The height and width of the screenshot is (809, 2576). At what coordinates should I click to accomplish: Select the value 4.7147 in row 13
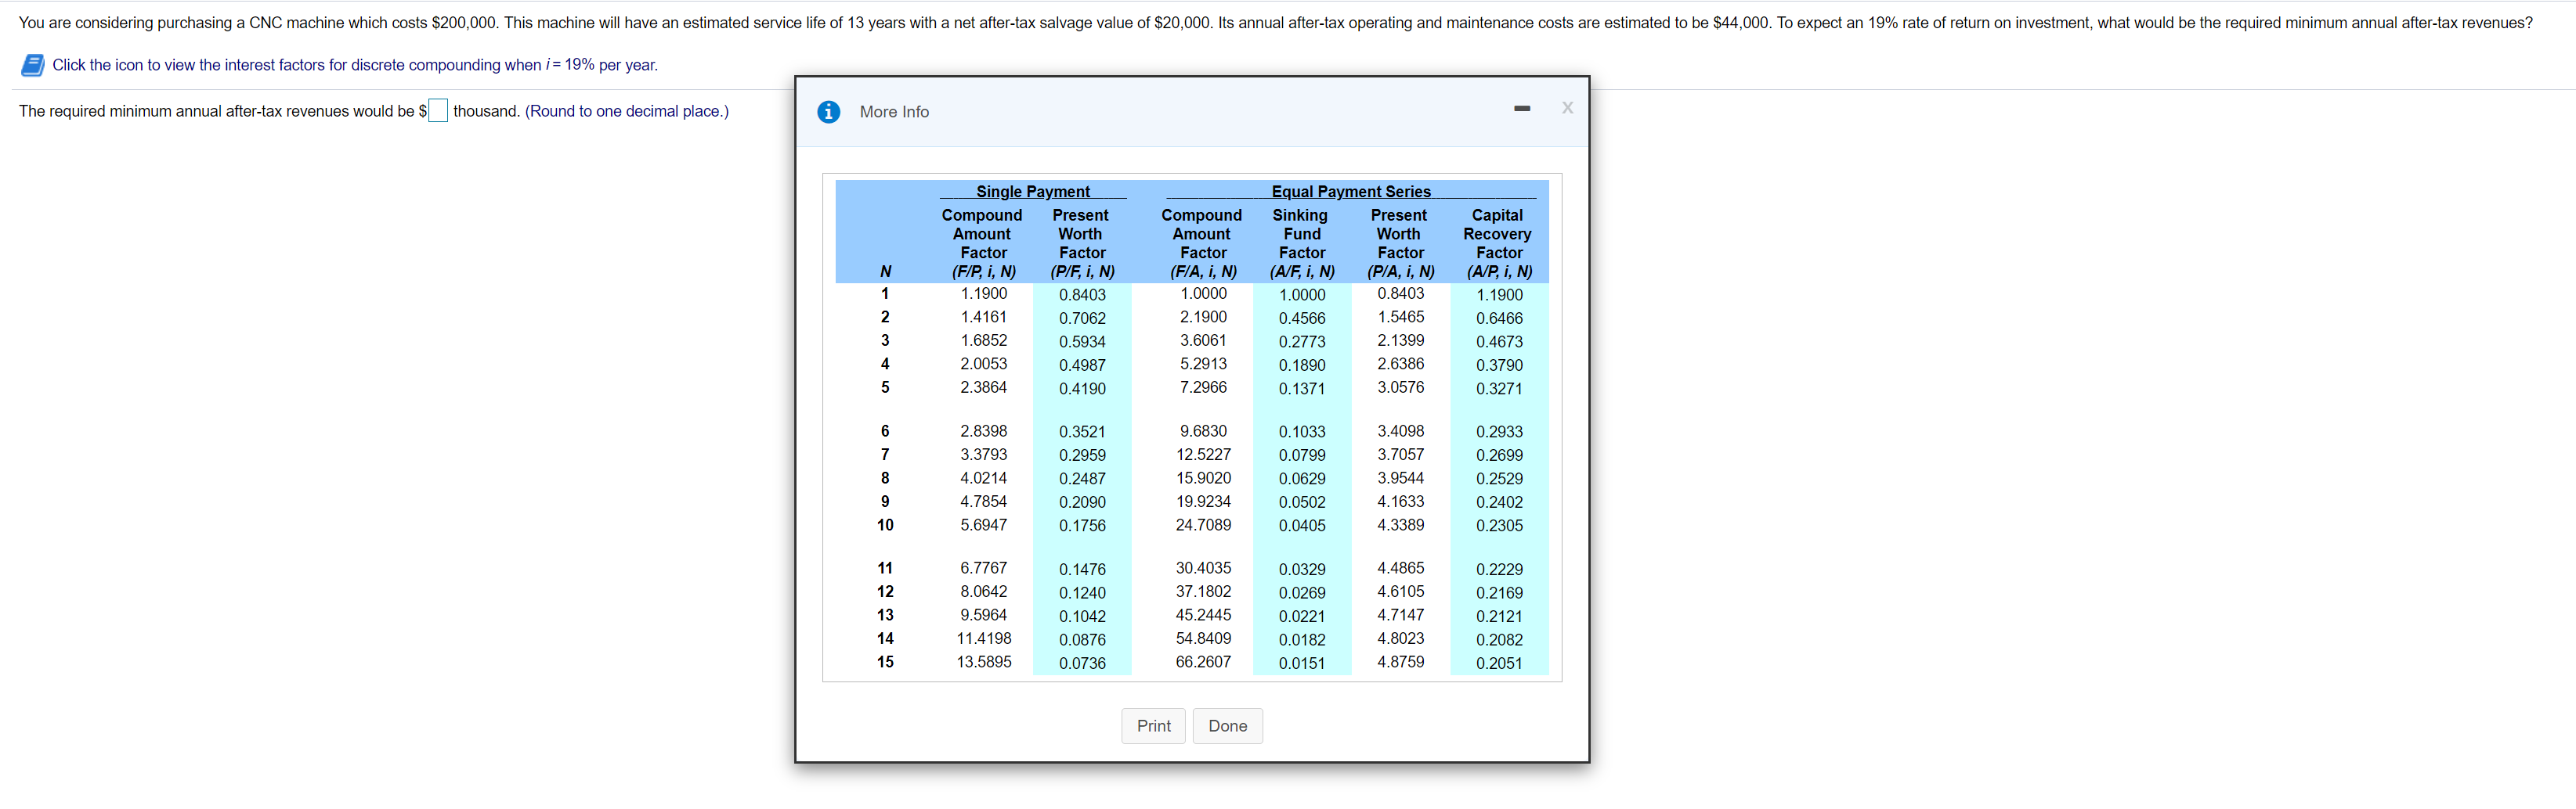click(1401, 615)
